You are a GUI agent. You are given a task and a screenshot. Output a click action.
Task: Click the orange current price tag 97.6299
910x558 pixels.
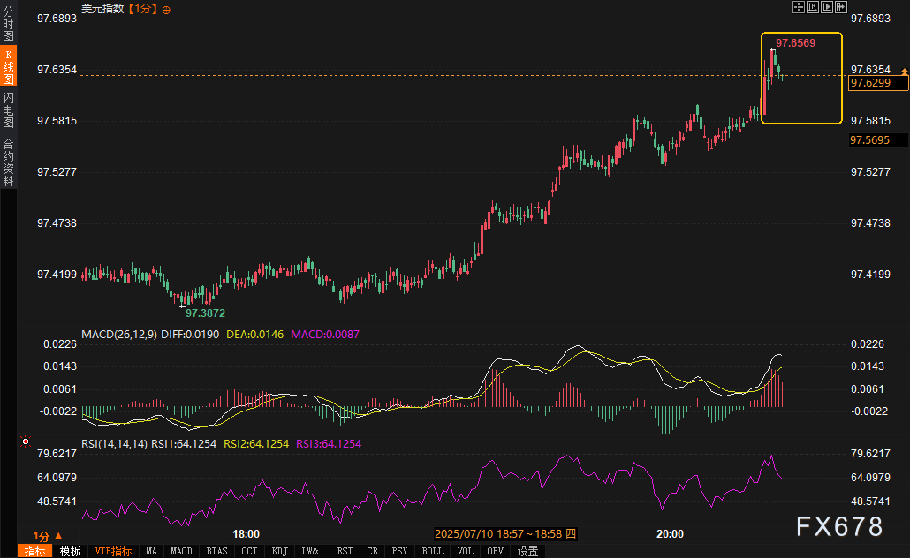click(x=877, y=83)
